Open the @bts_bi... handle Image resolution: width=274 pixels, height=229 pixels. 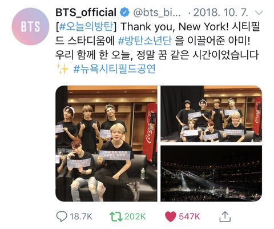pos(157,13)
